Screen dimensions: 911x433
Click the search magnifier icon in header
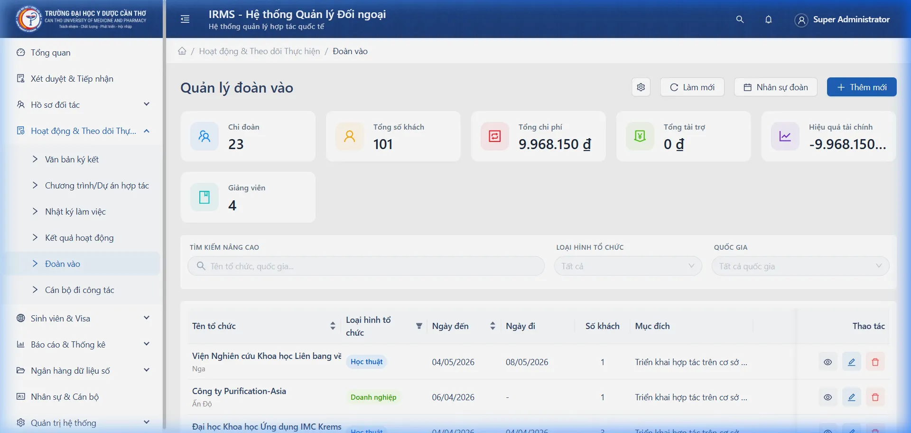740,19
